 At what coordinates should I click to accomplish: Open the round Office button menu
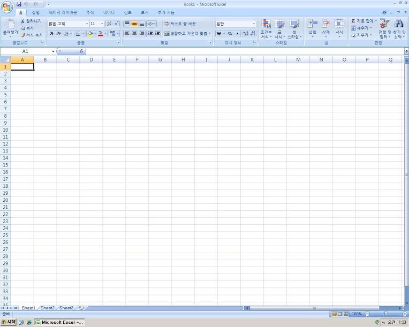tap(7, 7)
